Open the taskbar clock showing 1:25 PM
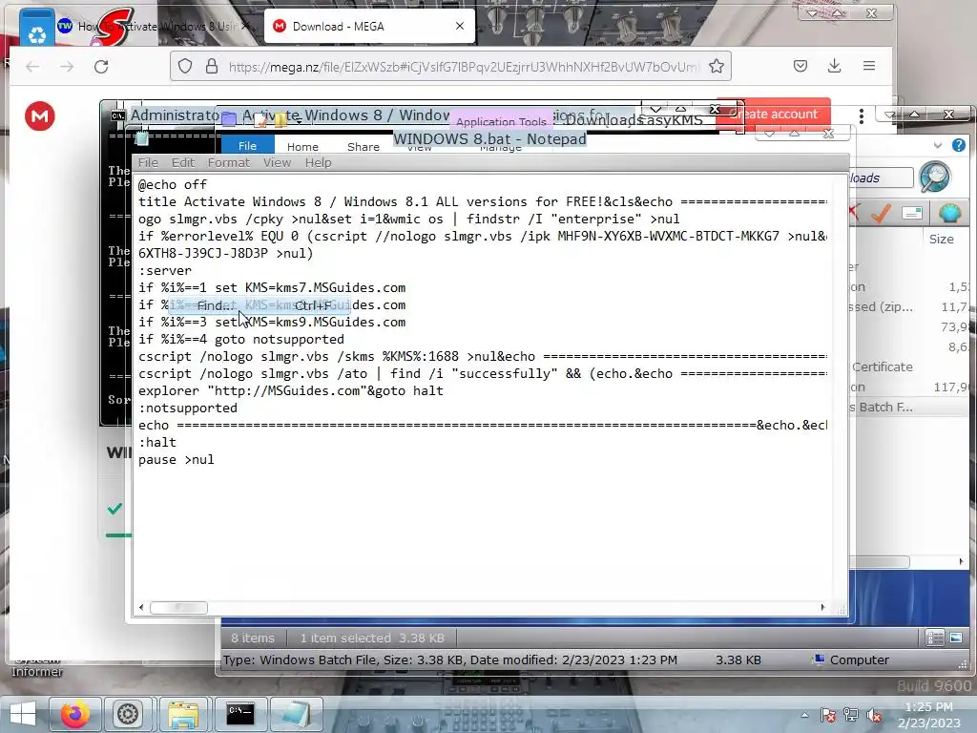 coord(928,714)
